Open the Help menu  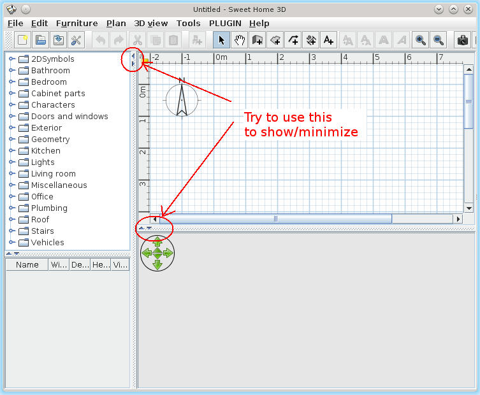[x=259, y=23]
